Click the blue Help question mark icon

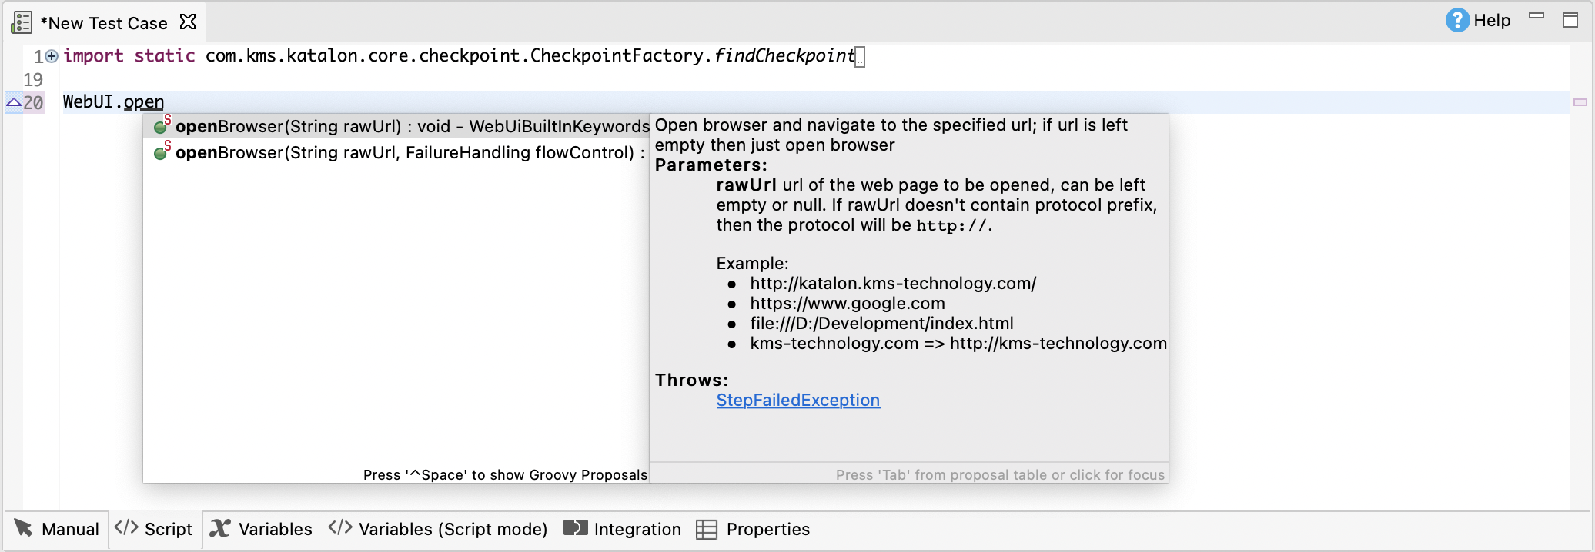pos(1457,20)
